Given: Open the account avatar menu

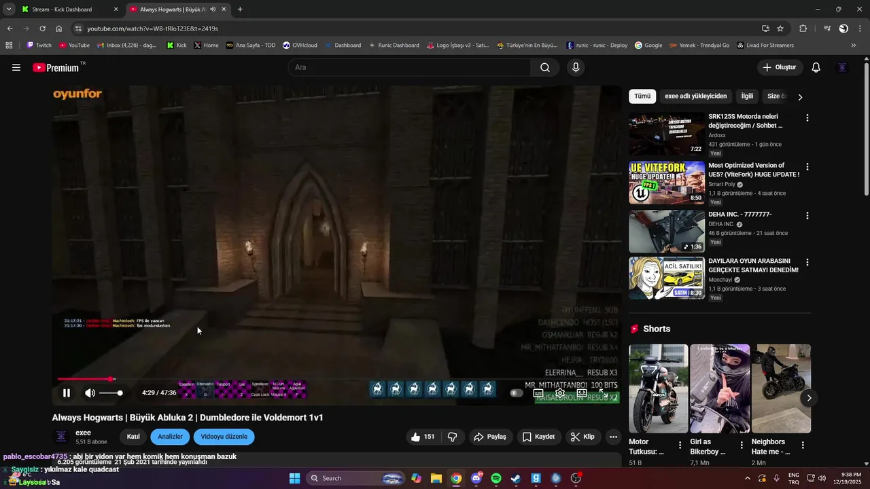Looking at the screenshot, I should click(x=842, y=67).
